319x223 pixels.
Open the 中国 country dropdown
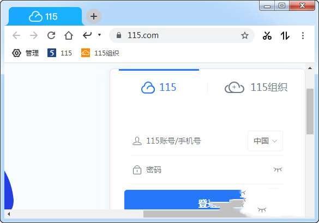(266, 141)
